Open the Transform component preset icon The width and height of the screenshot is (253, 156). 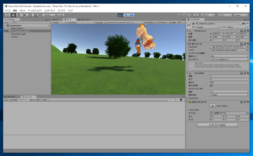pyautogui.click(x=245, y=31)
